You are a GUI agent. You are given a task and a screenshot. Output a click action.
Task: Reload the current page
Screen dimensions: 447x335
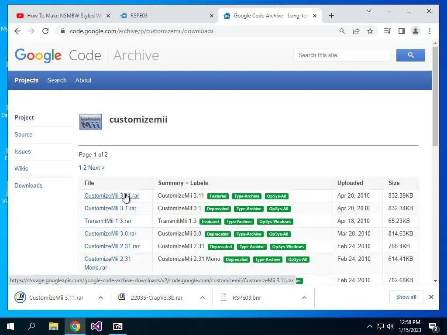point(45,31)
